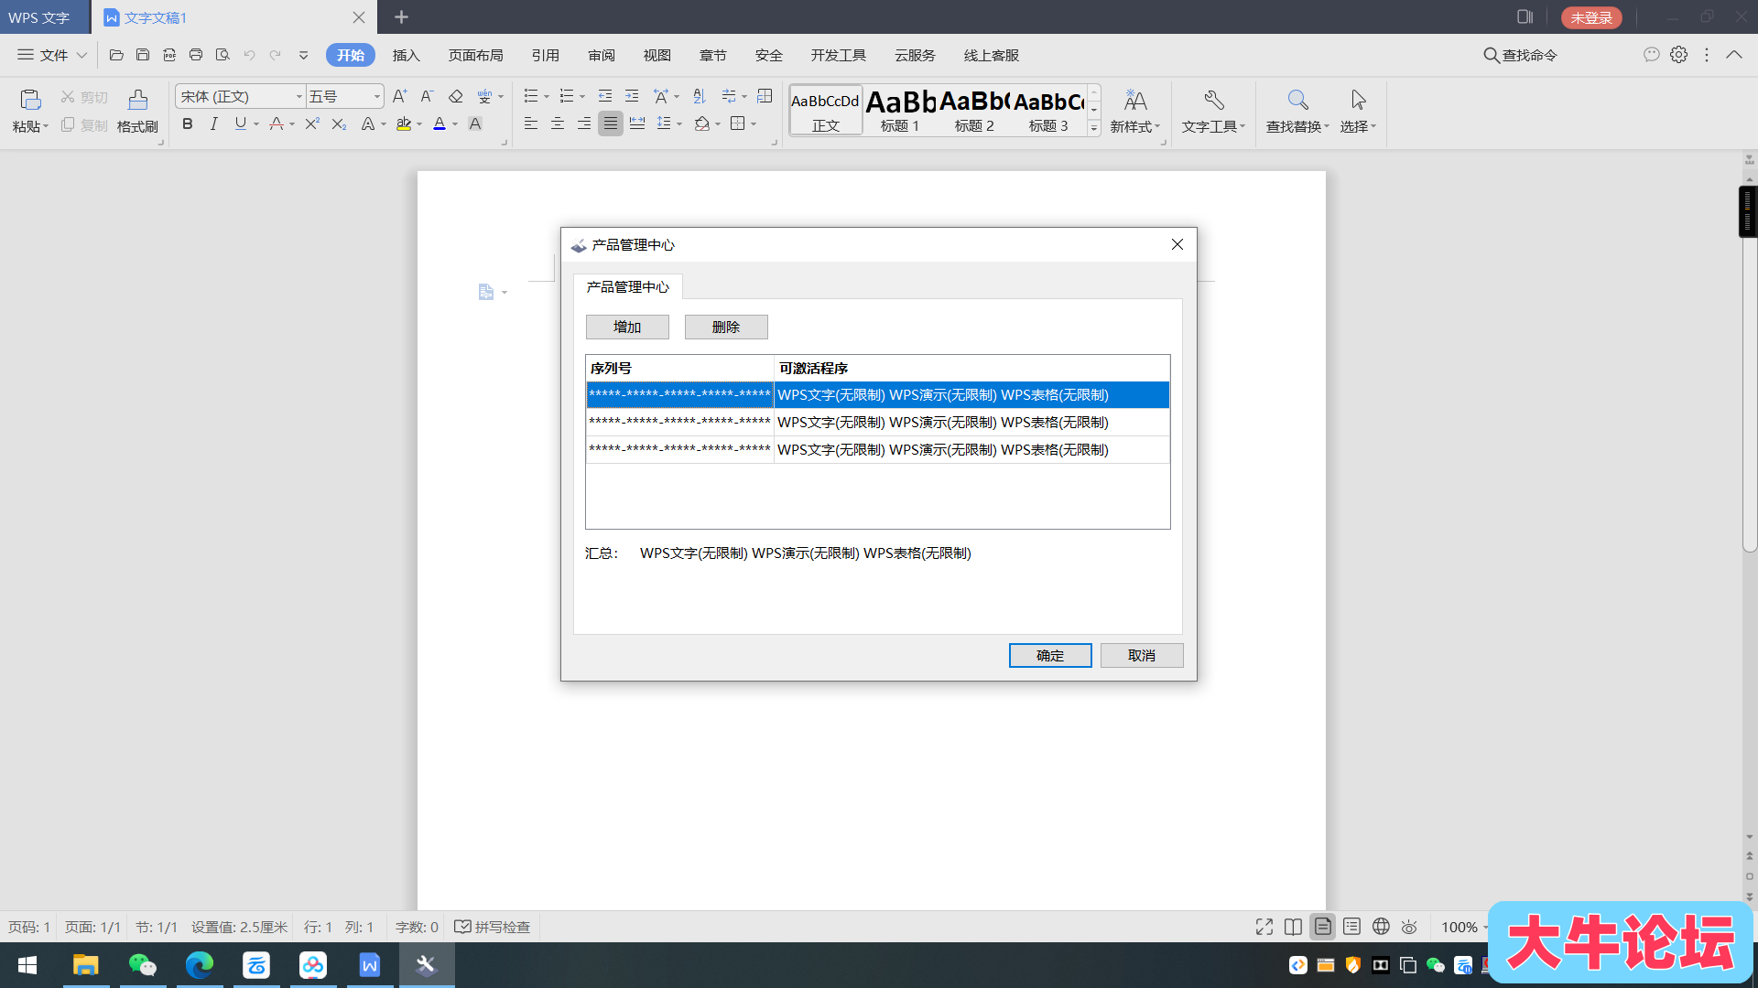The width and height of the screenshot is (1758, 988).
Task: Open the quick access customize dropdown arrow
Action: (303, 55)
